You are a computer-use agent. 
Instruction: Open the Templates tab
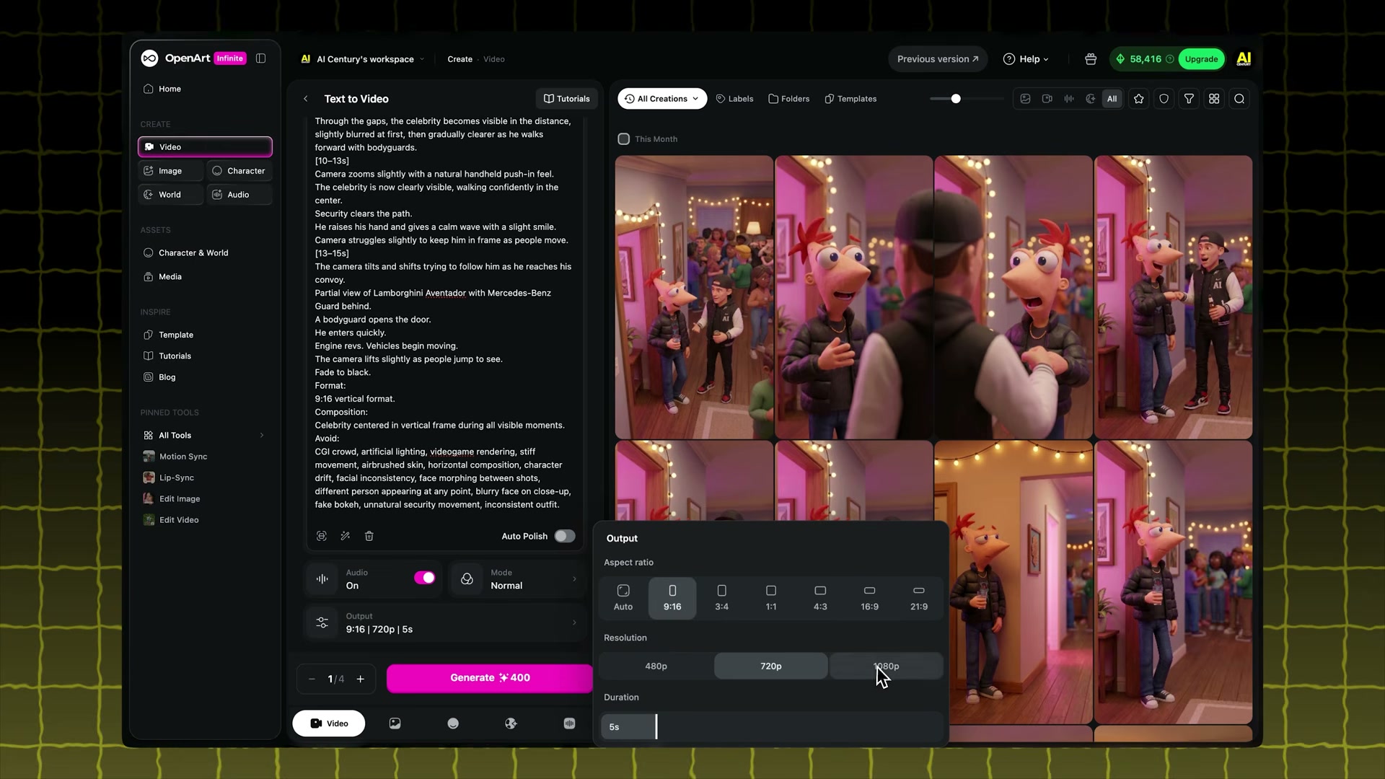(850, 99)
